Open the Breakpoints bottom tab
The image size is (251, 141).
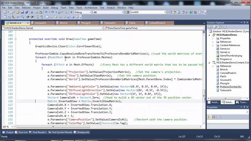click(82, 132)
